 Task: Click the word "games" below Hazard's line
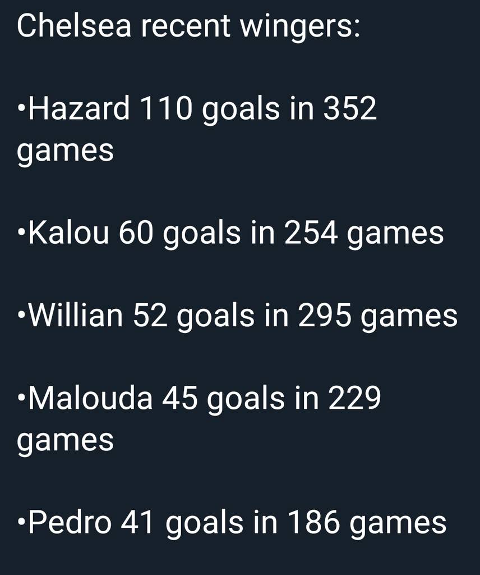(65, 152)
